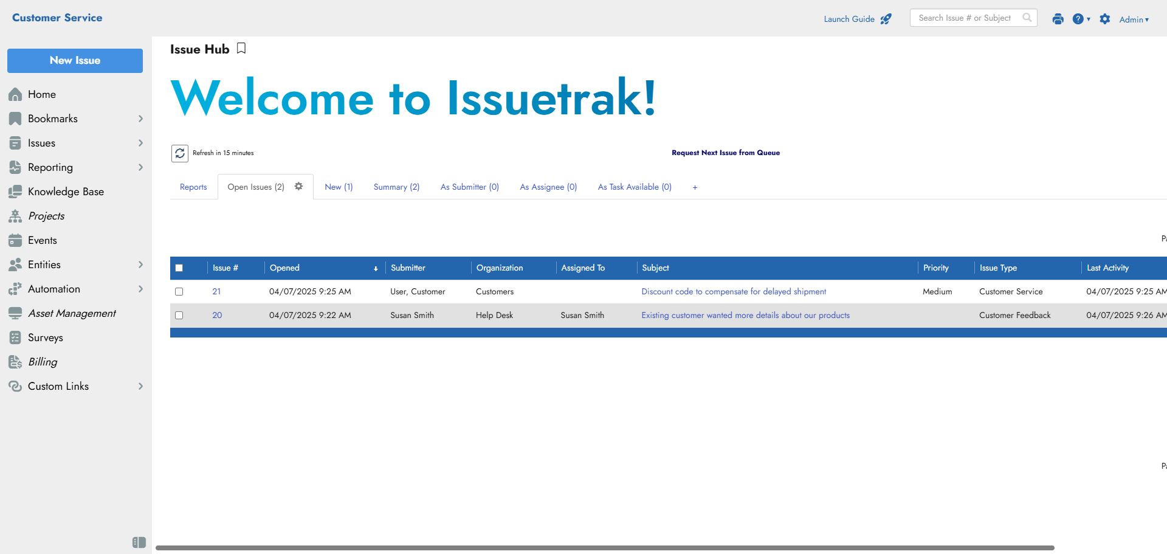Click the Surveys checklist icon
This screenshot has height=554, width=1167.
pos(15,338)
